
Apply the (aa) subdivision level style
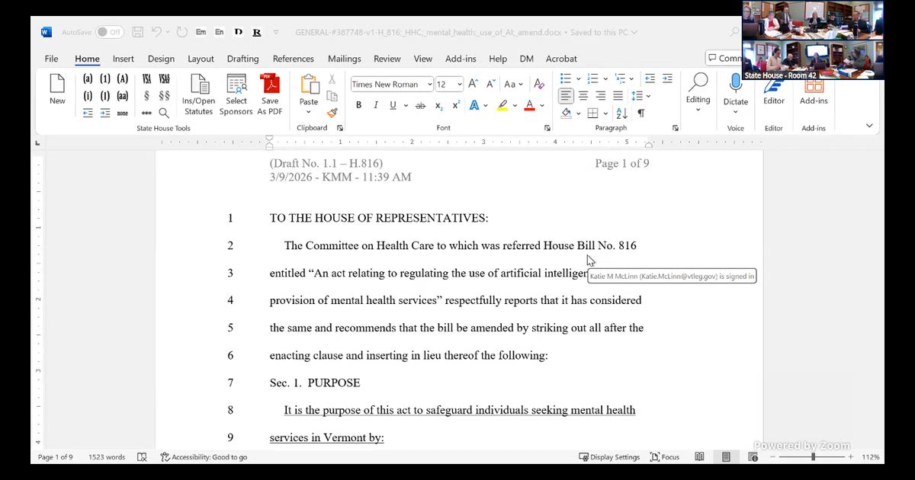click(x=122, y=96)
